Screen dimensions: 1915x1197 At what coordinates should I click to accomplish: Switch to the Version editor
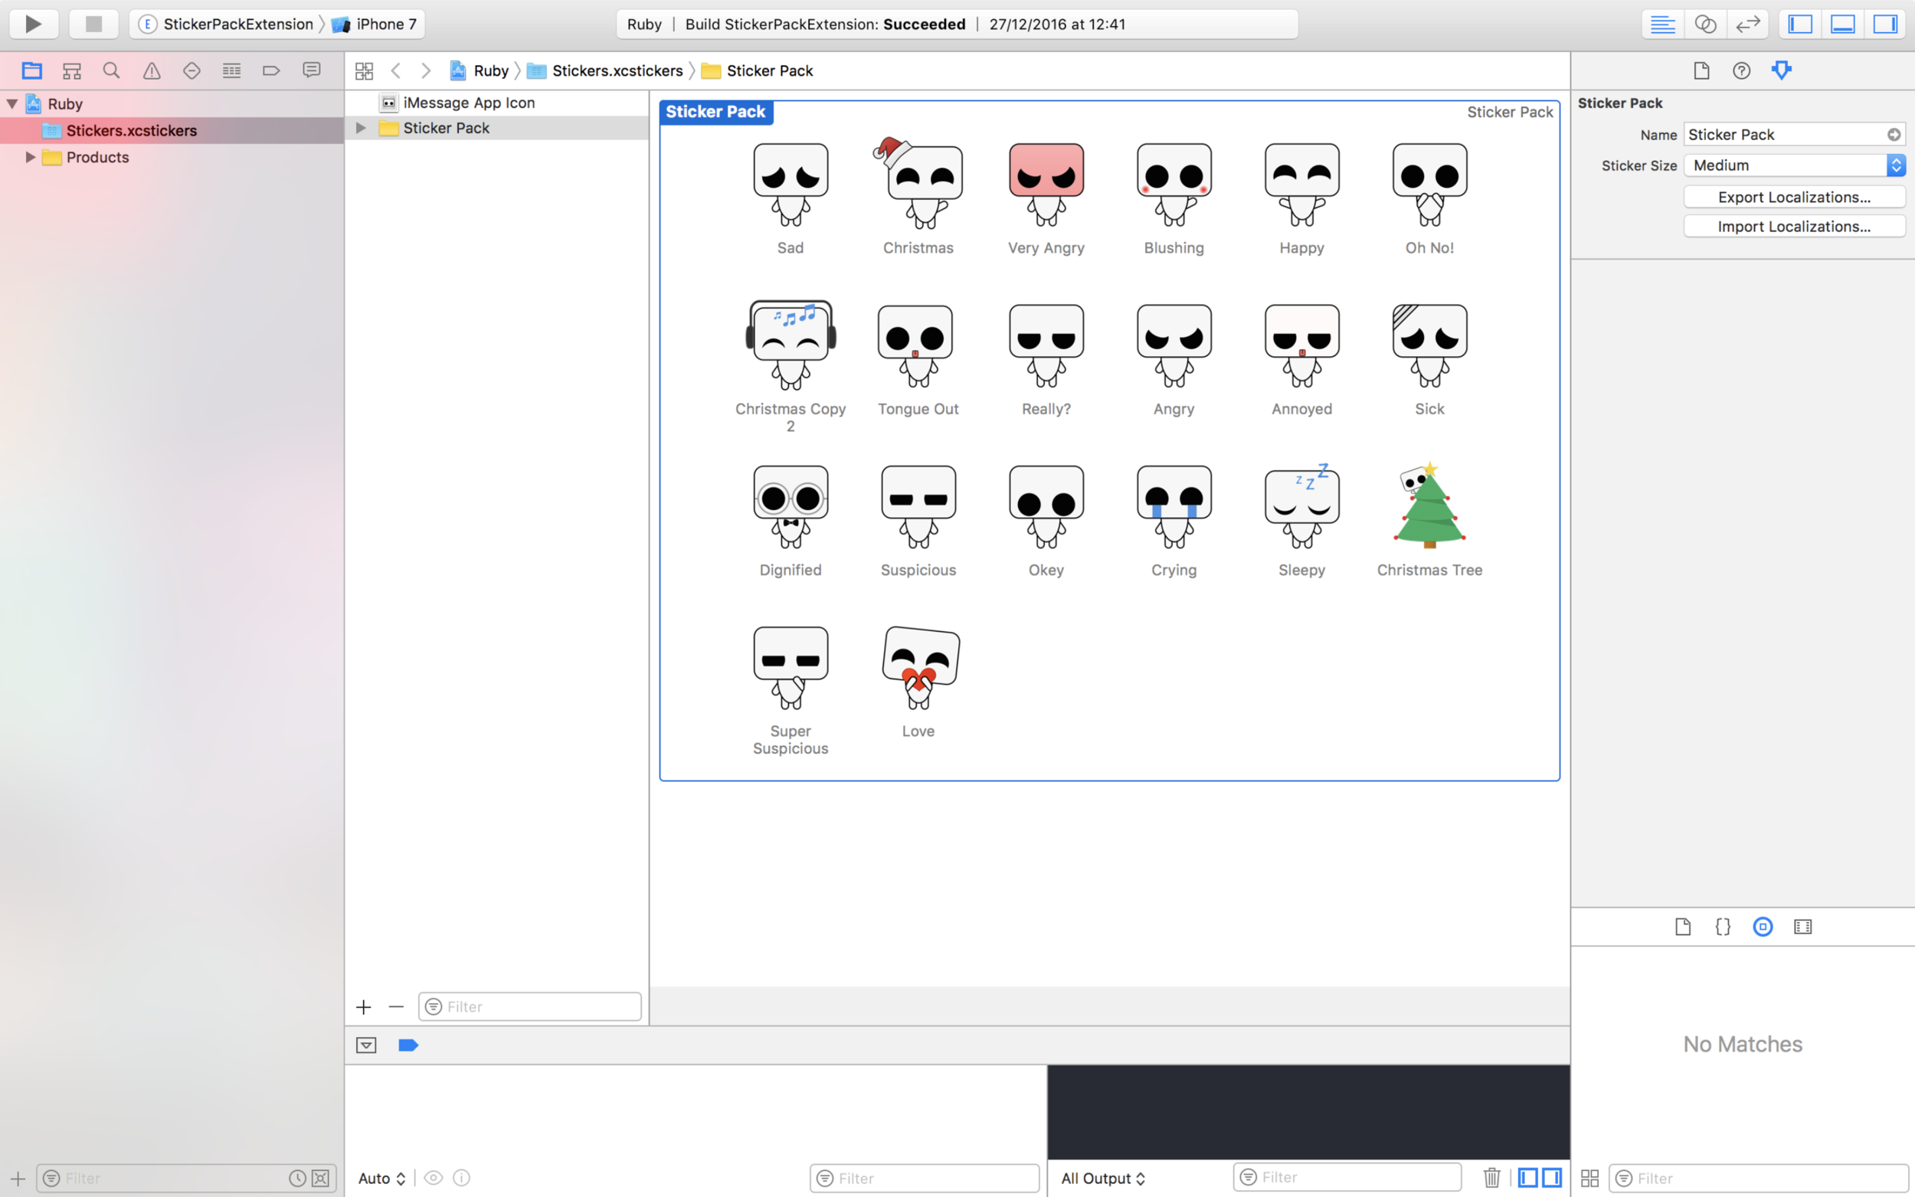click(1747, 24)
